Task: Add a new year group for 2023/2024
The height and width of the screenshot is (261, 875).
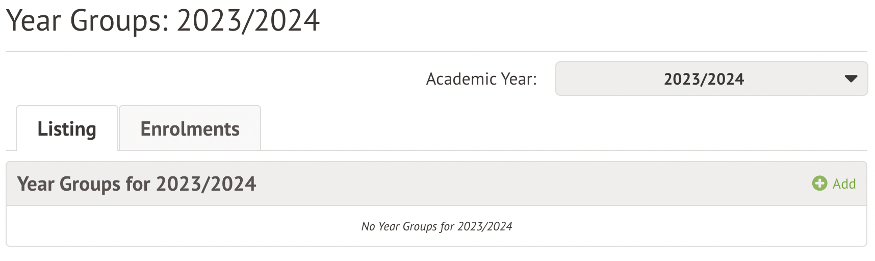Action: pos(834,184)
